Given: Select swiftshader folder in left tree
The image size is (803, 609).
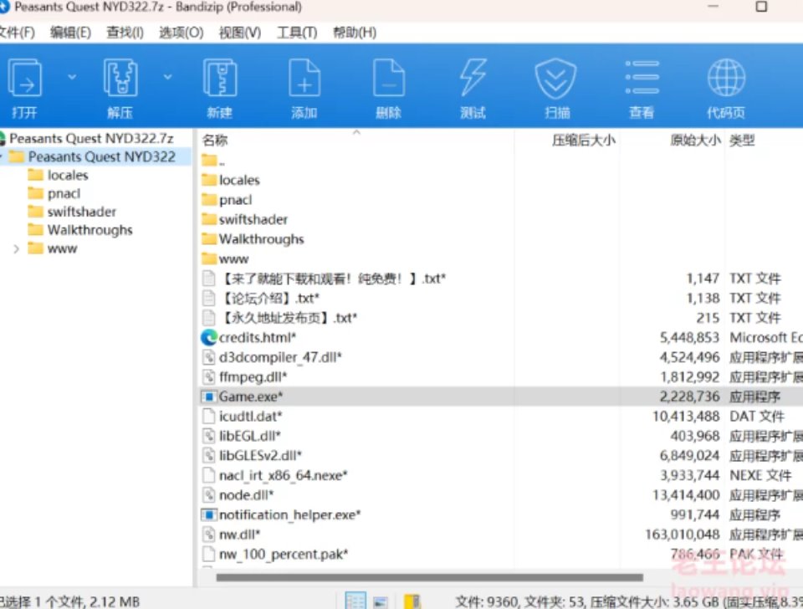Looking at the screenshot, I should (x=81, y=212).
